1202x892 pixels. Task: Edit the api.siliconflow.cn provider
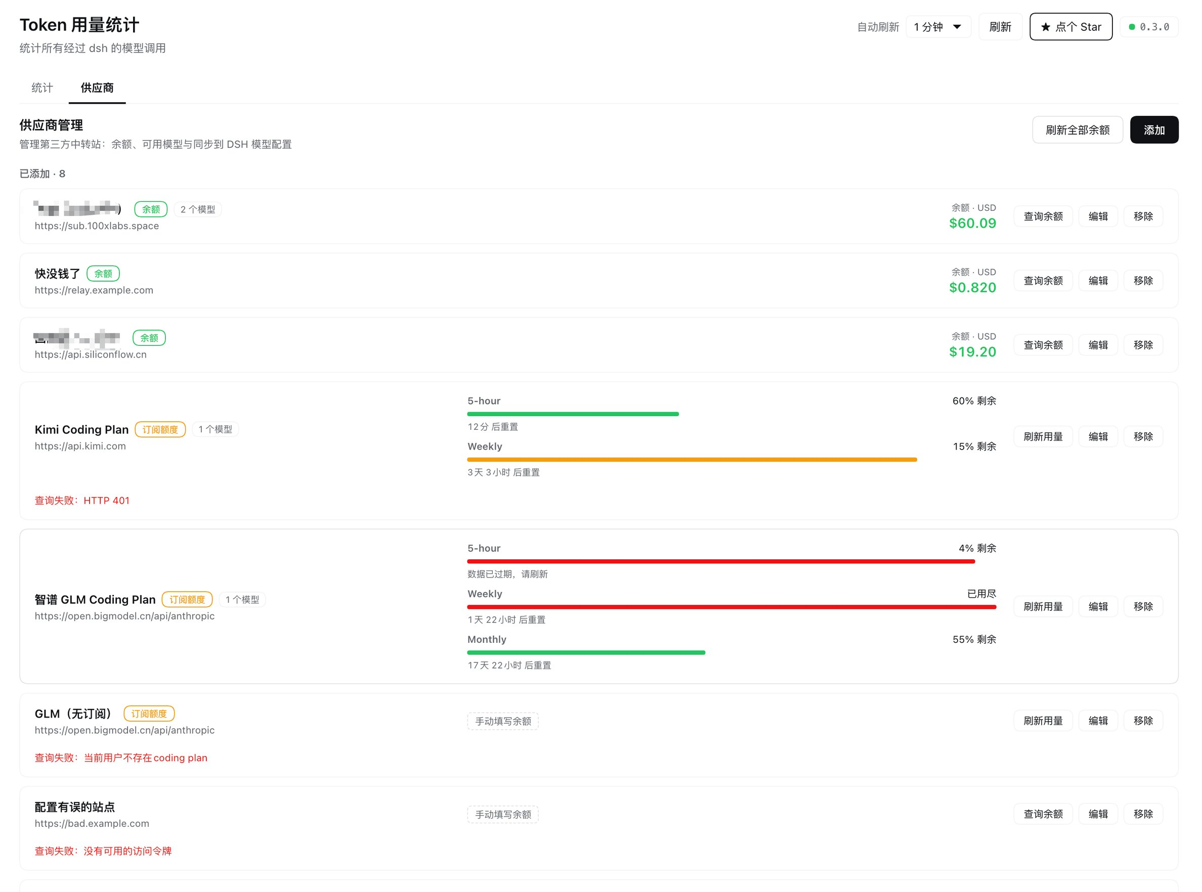point(1098,344)
